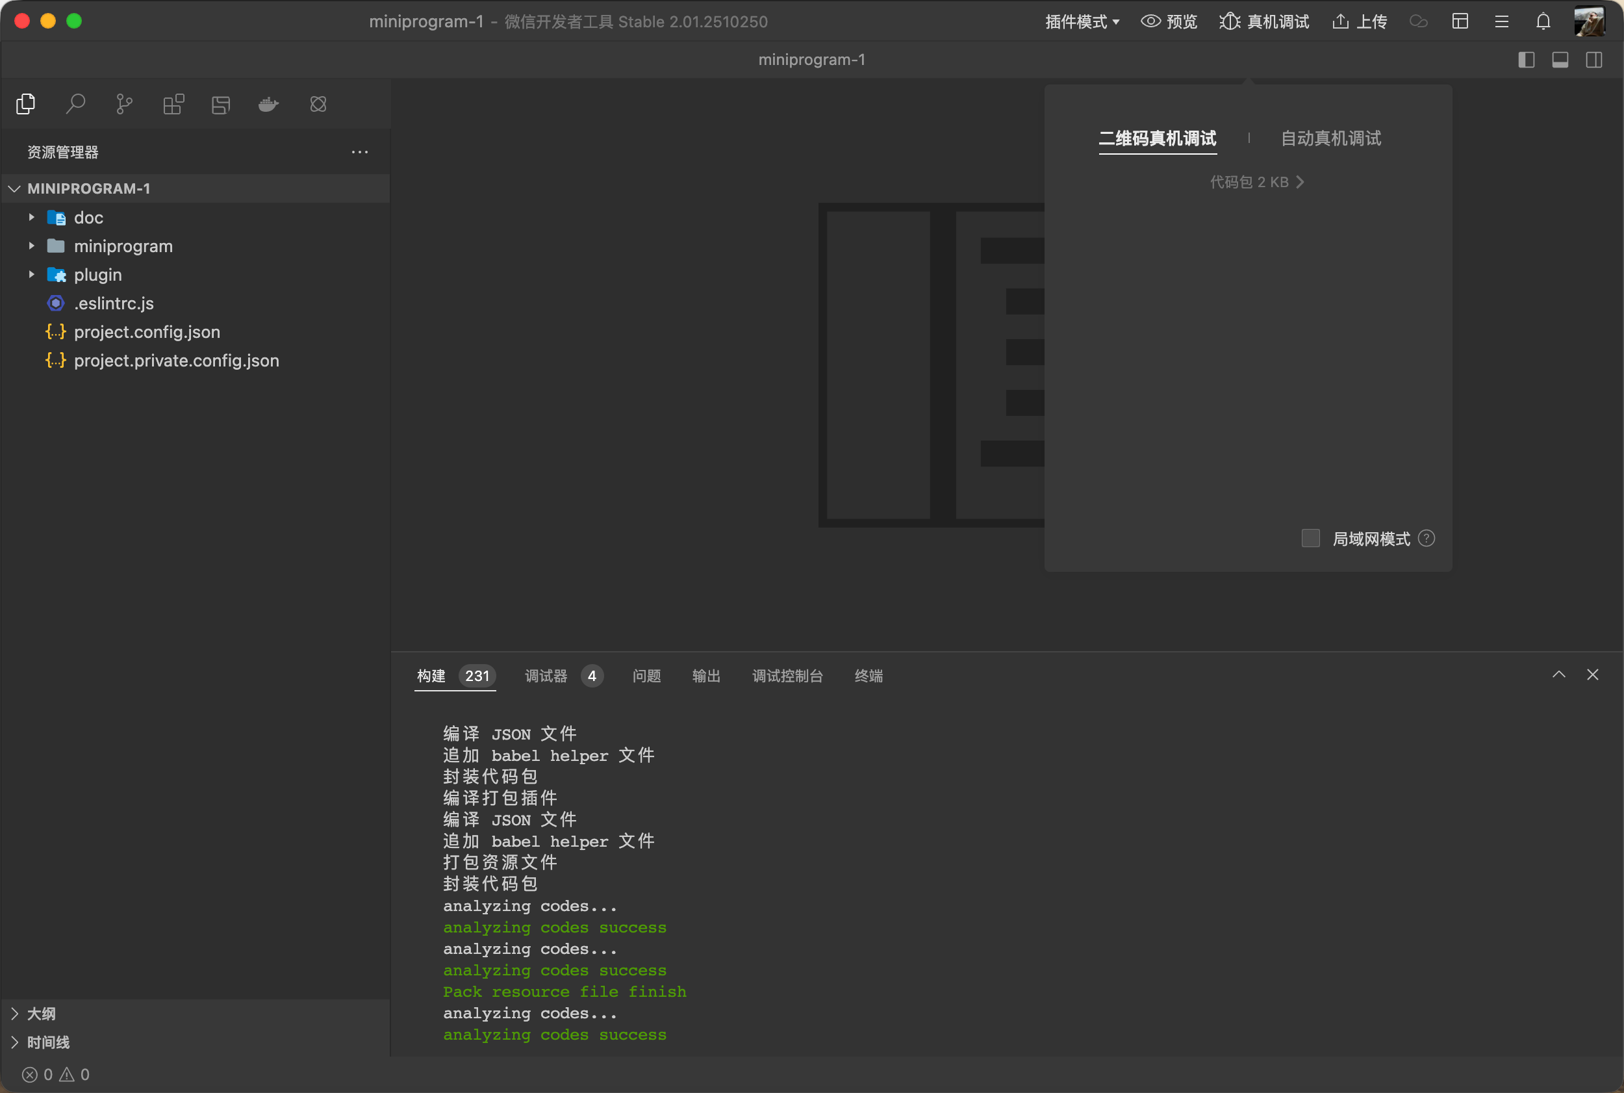Switch to the Terminal tab
Image resolution: width=1624 pixels, height=1093 pixels.
point(868,675)
